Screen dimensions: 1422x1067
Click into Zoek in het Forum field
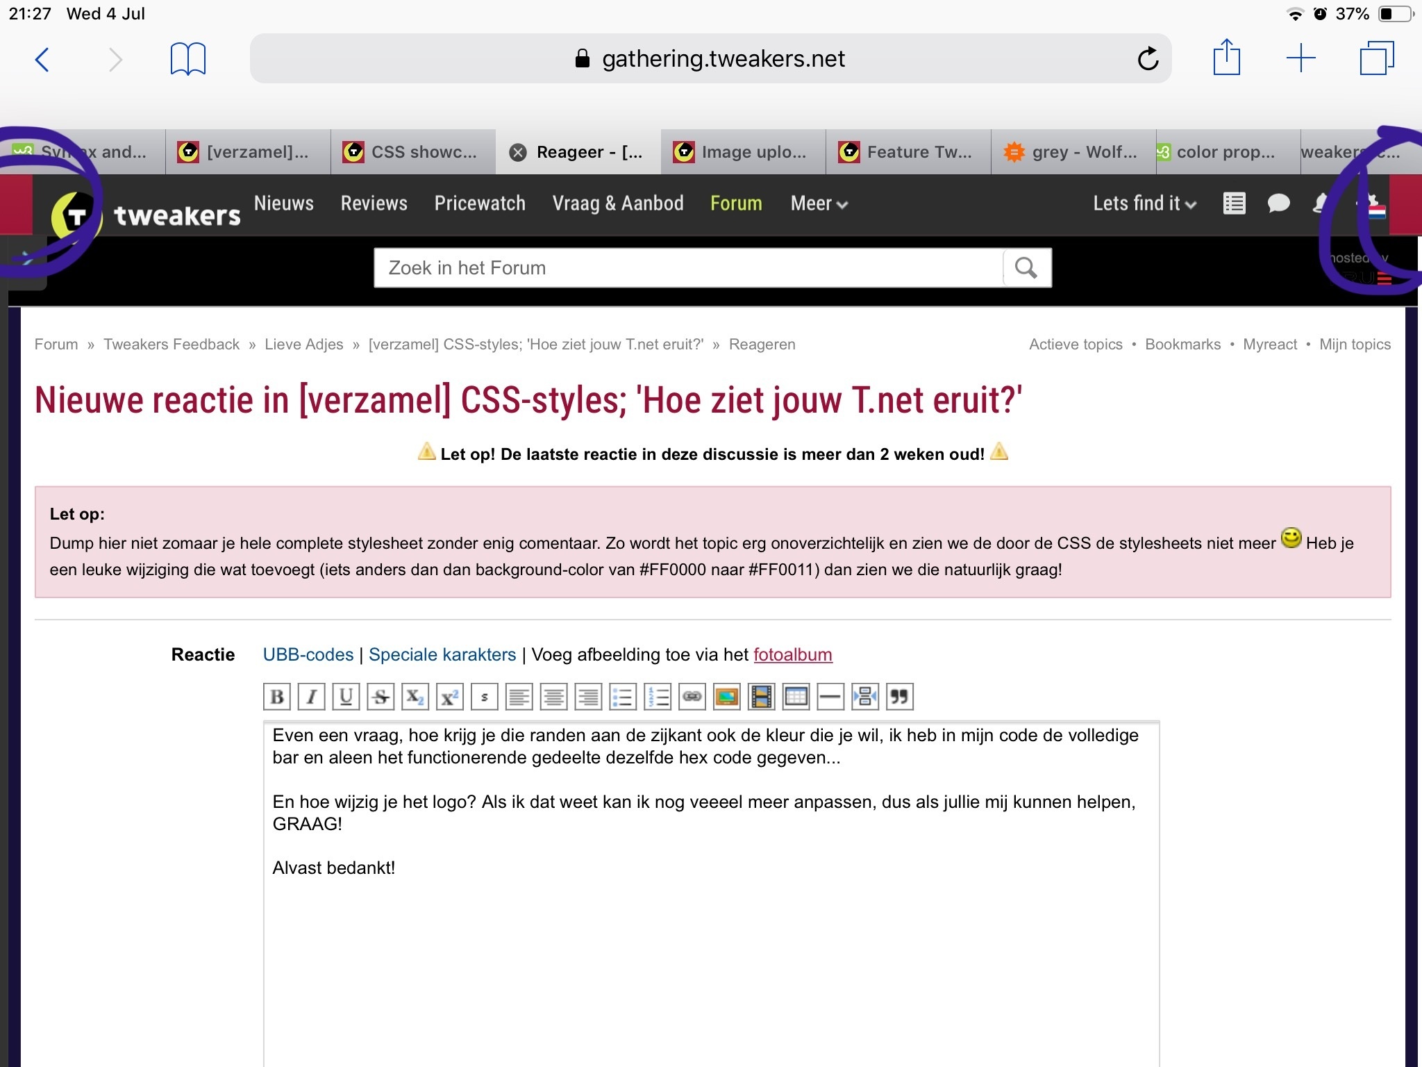click(687, 267)
